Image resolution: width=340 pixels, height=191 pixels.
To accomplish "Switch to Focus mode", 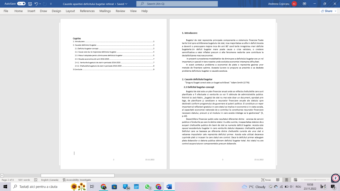I will [x=266, y=180].
